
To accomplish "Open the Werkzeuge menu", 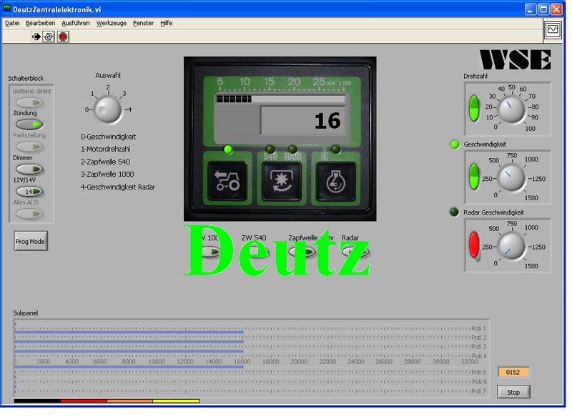I will click(112, 23).
